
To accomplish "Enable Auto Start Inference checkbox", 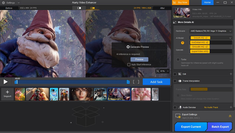I will 129,65.
